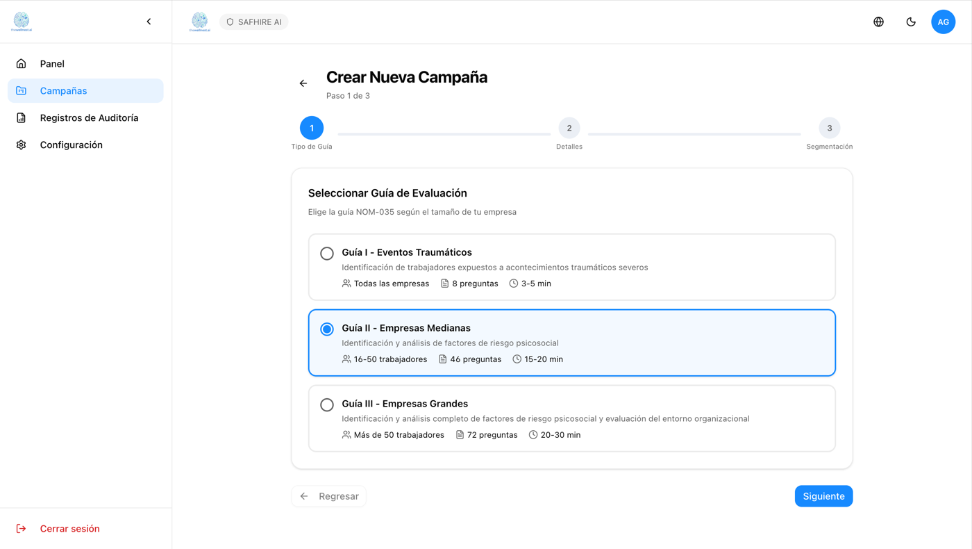972x549 pixels.
Task: Click the Configuración gear icon
Action: [x=22, y=145]
